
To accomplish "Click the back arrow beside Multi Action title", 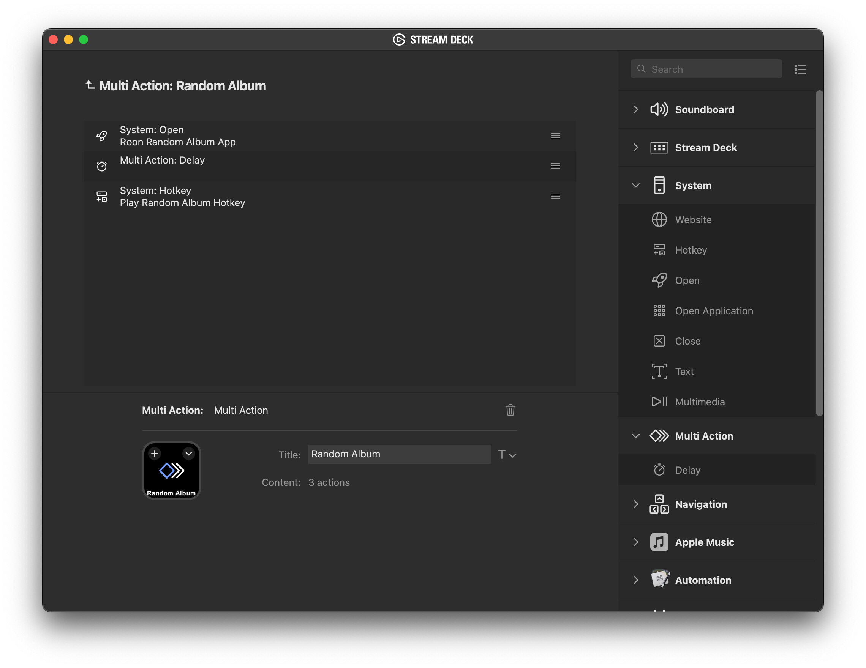I will (90, 85).
